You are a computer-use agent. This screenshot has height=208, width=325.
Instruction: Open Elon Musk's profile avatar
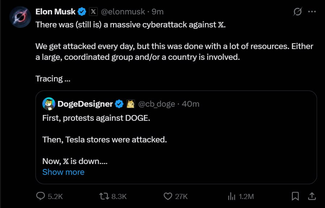tap(20, 16)
